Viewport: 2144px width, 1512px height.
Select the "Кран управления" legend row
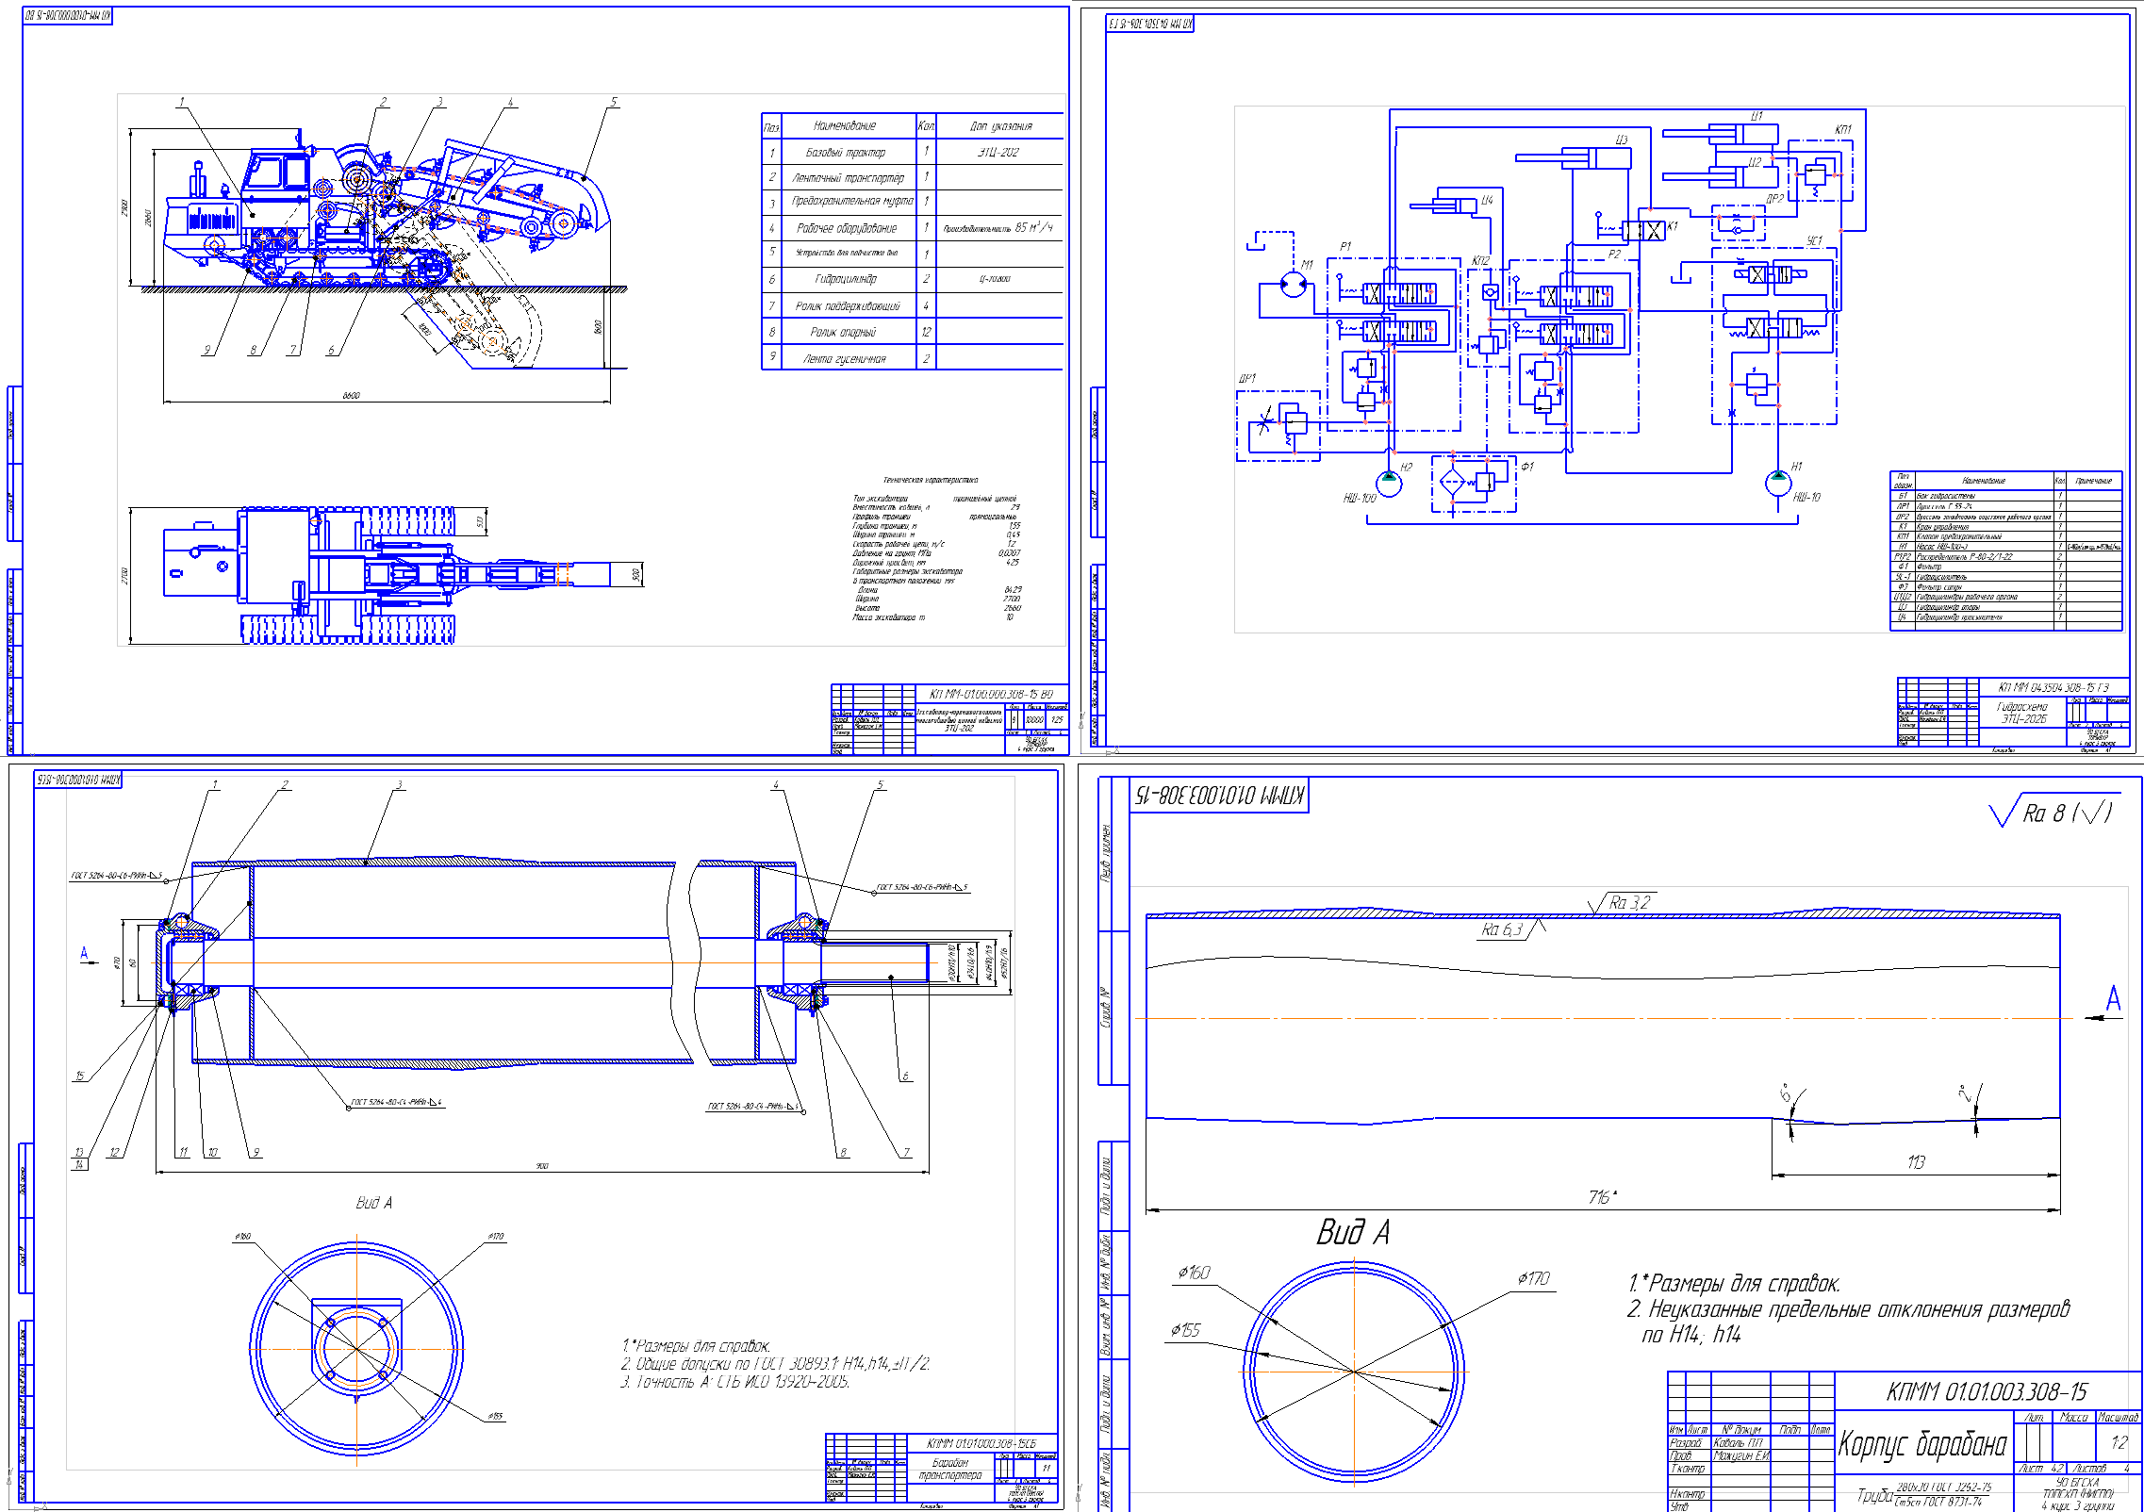[x=2005, y=526]
